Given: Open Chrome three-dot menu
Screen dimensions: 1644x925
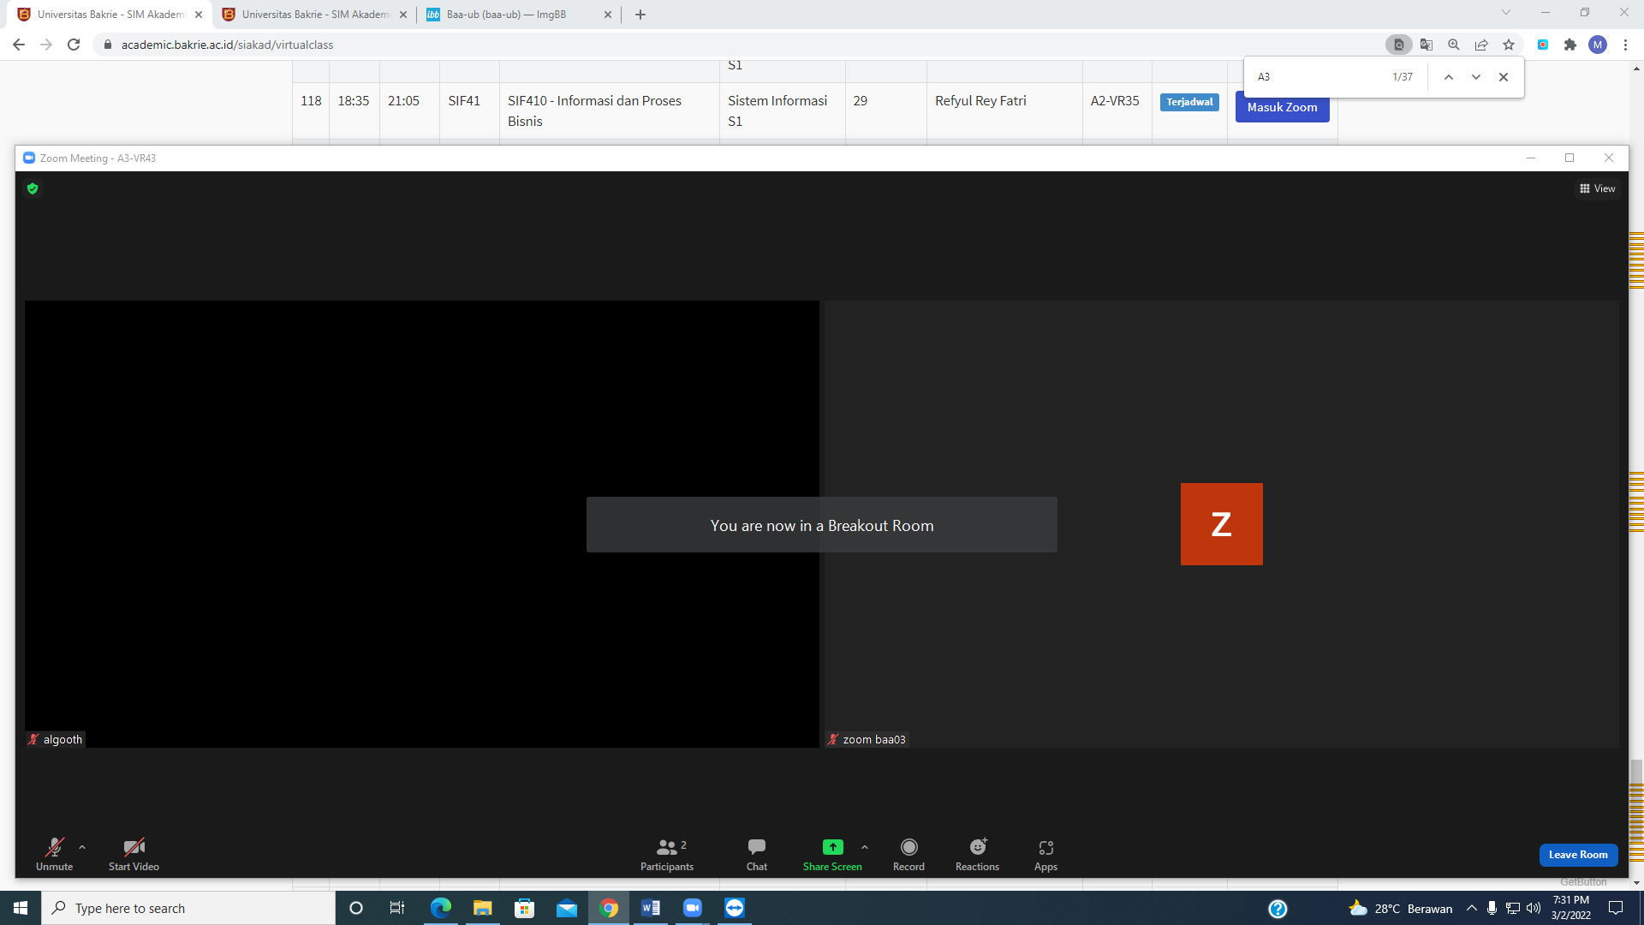Looking at the screenshot, I should pos(1625,45).
